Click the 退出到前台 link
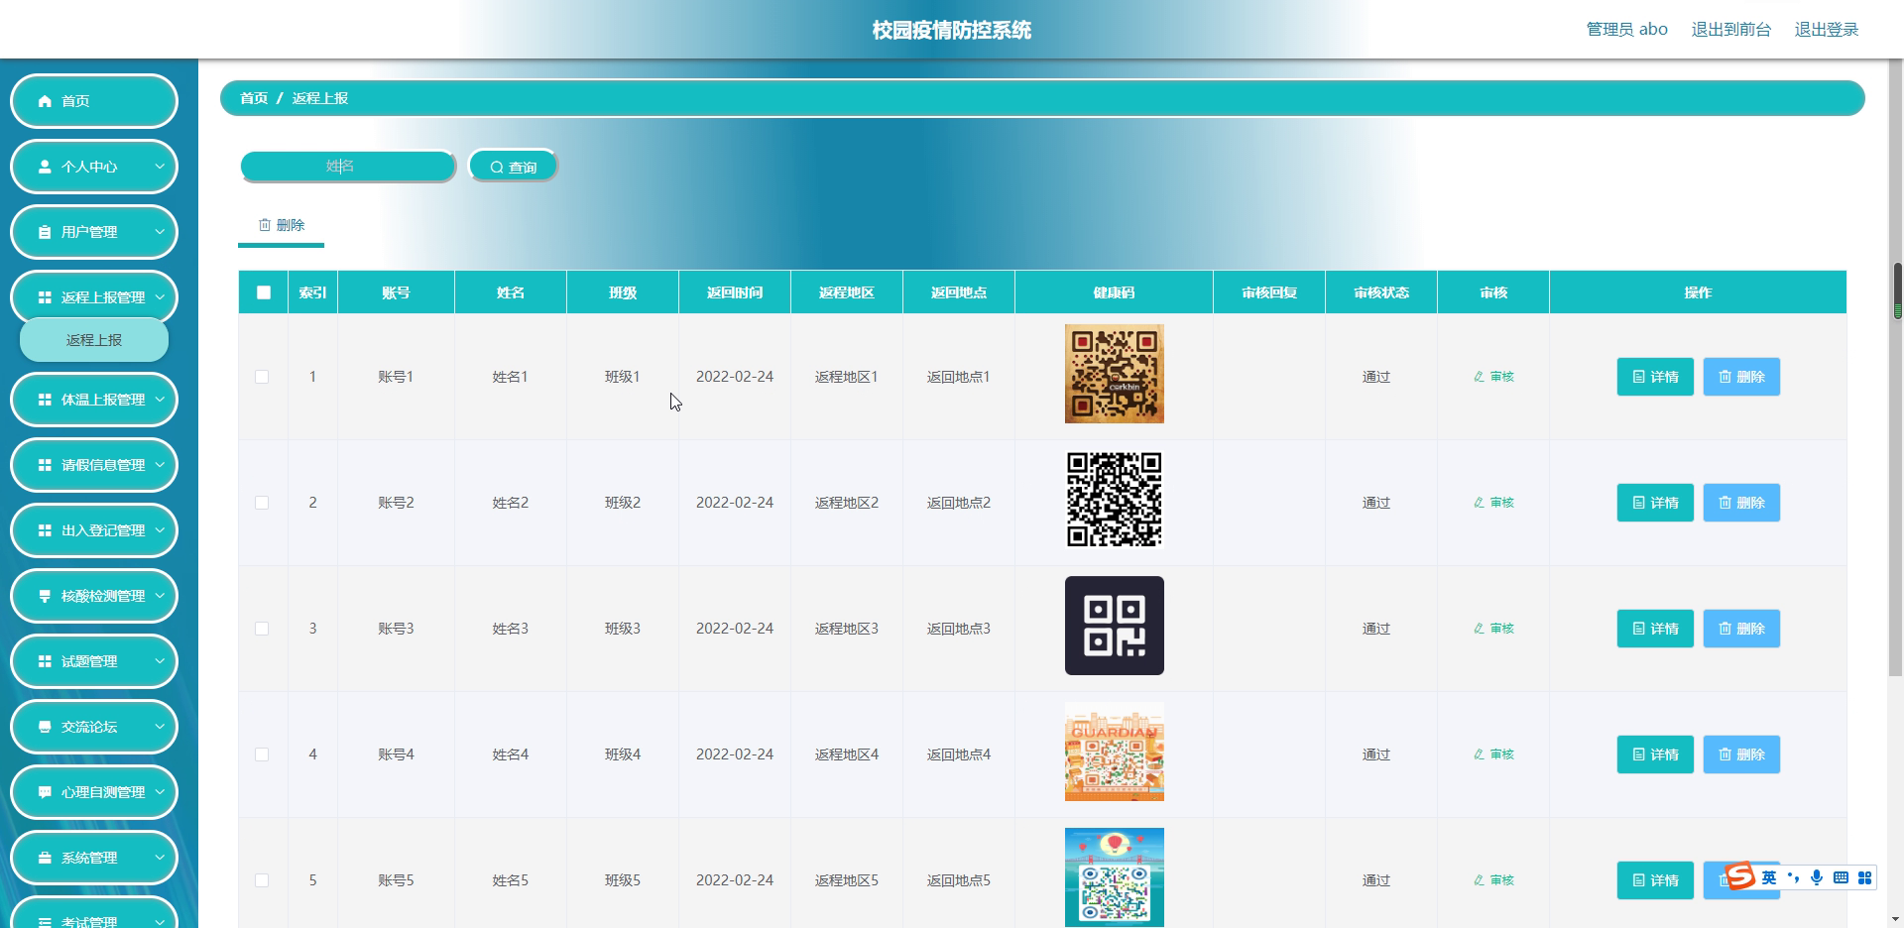 [x=1731, y=30]
